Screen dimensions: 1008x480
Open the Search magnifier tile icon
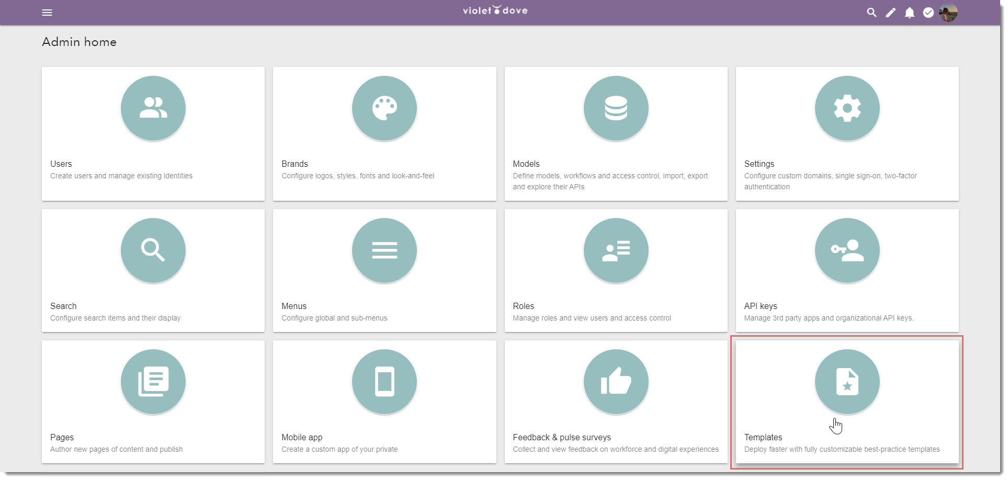click(153, 250)
